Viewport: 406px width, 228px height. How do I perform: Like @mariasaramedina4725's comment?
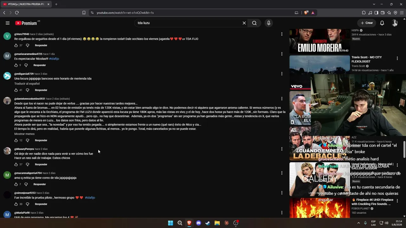(x=16, y=65)
